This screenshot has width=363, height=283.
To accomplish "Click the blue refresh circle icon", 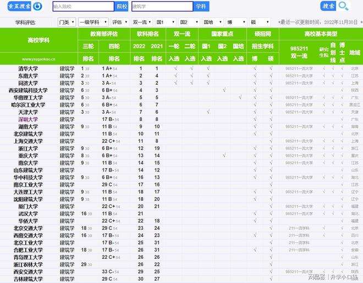I will click(37, 6).
